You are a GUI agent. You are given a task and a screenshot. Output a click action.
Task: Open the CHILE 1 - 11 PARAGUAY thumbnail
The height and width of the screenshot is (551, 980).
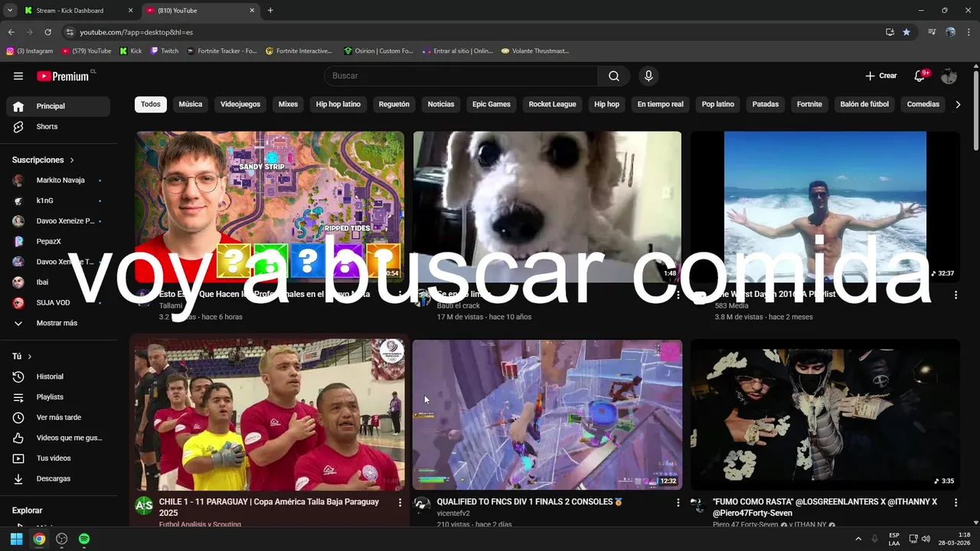pyautogui.click(x=269, y=415)
